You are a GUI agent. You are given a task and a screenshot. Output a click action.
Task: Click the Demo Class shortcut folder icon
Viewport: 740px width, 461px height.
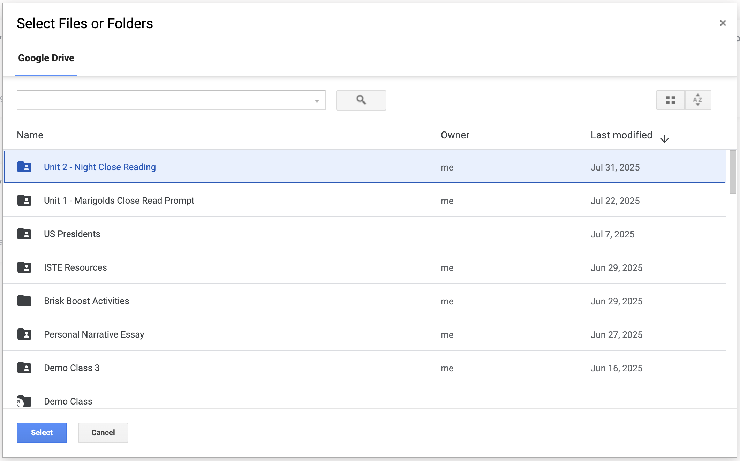(24, 401)
